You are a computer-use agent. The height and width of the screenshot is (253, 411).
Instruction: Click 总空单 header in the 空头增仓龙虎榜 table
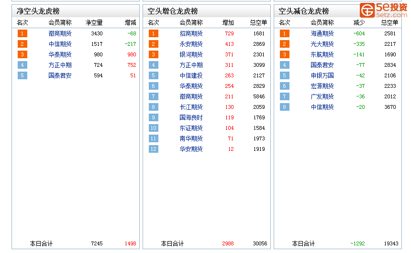[x=258, y=23]
